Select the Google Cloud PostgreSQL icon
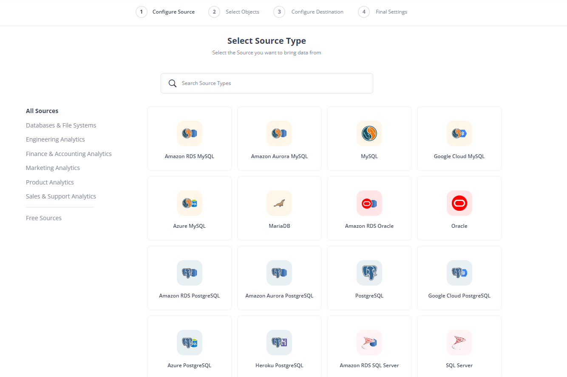This screenshot has width=567, height=377. point(459,273)
